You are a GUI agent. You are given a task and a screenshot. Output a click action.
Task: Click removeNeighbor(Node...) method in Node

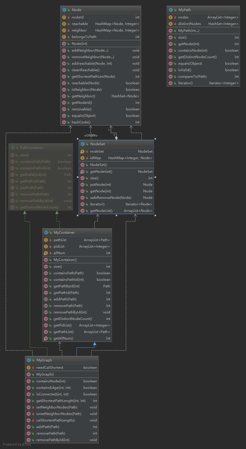click(x=101, y=57)
